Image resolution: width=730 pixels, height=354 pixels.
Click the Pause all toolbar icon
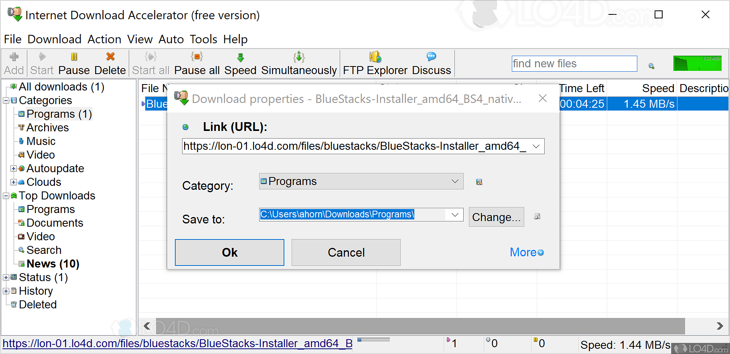pos(197,57)
